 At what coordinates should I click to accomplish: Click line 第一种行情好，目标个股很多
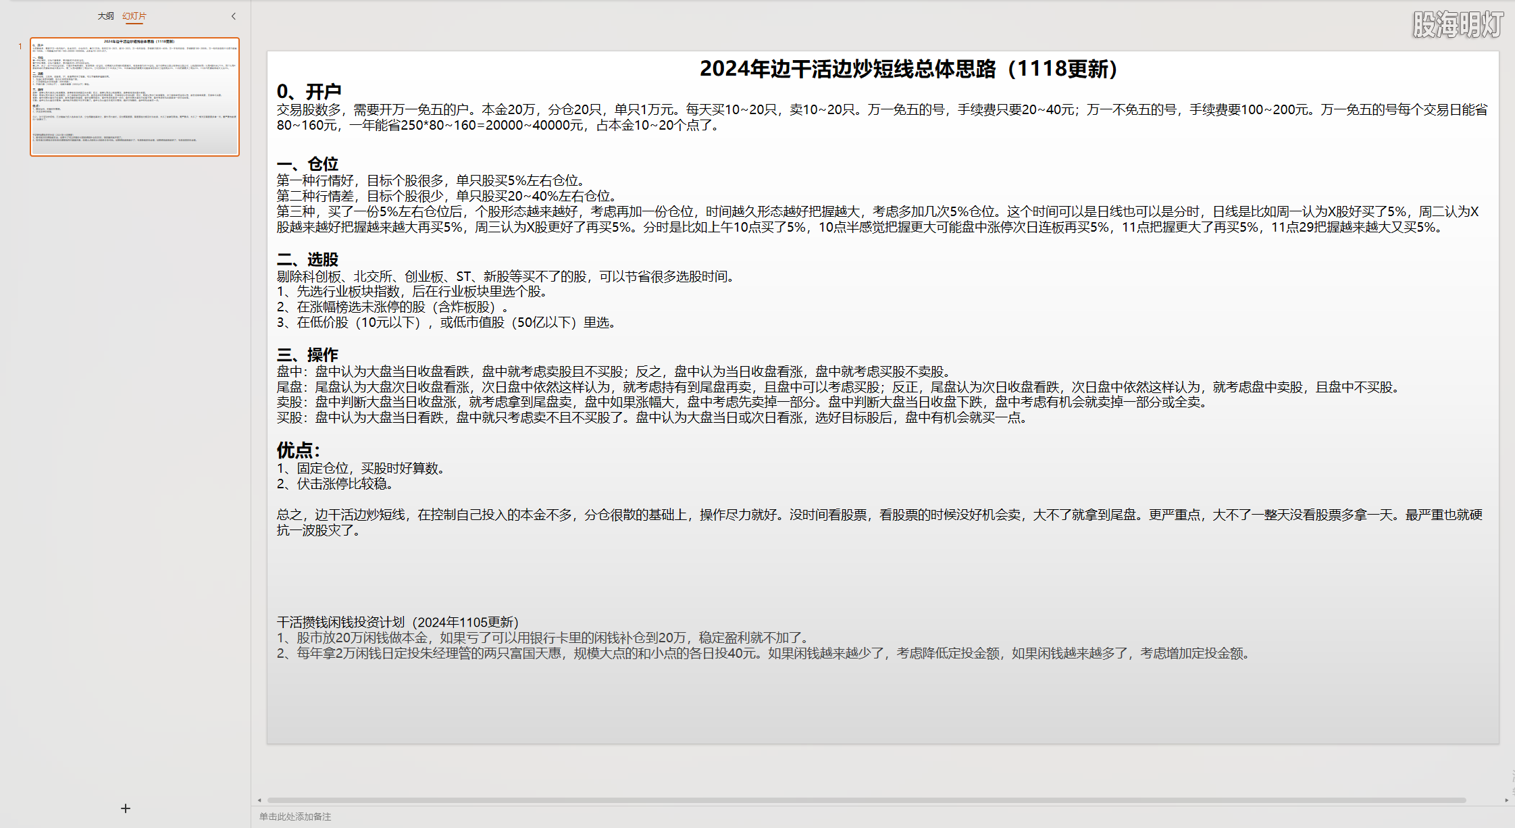pos(430,180)
